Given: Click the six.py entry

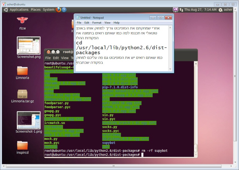Looking at the screenshot, I should pyautogui.click(x=108, y=115).
